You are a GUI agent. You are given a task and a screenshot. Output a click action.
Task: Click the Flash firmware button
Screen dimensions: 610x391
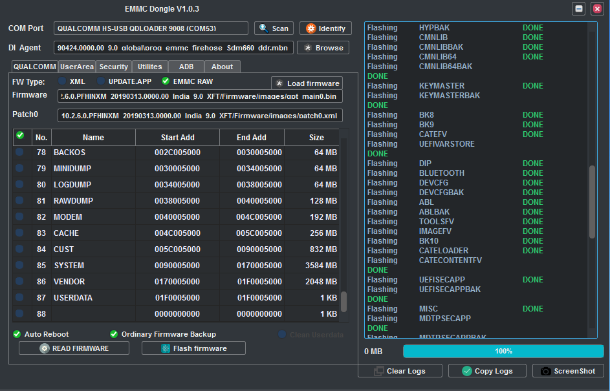(193, 348)
